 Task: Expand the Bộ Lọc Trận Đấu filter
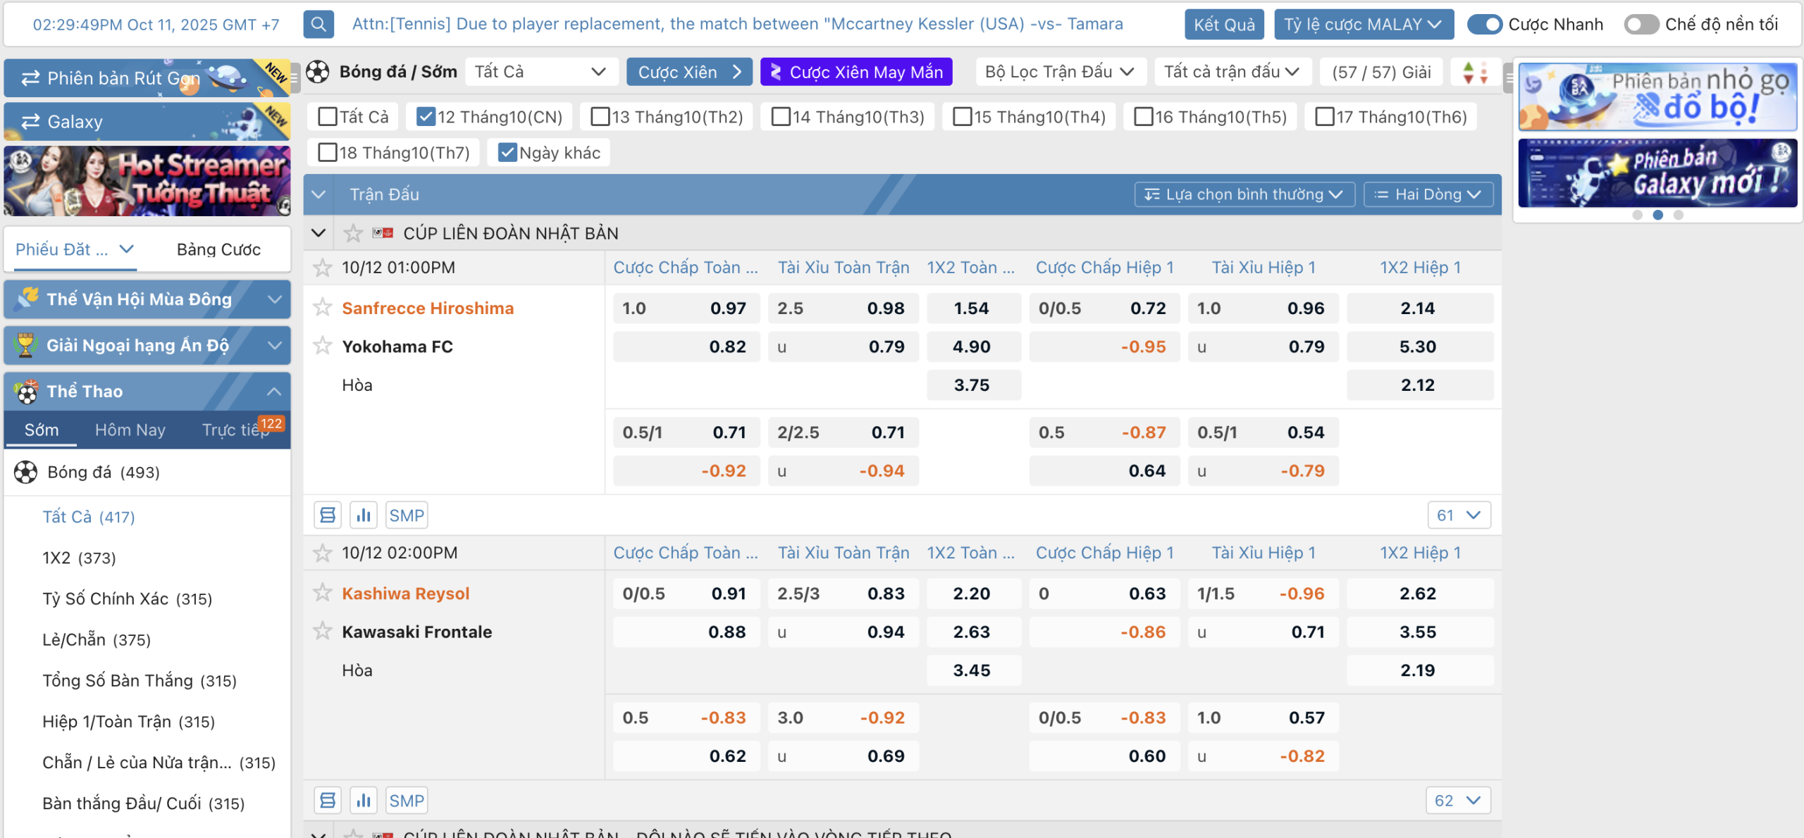pos(1060,72)
